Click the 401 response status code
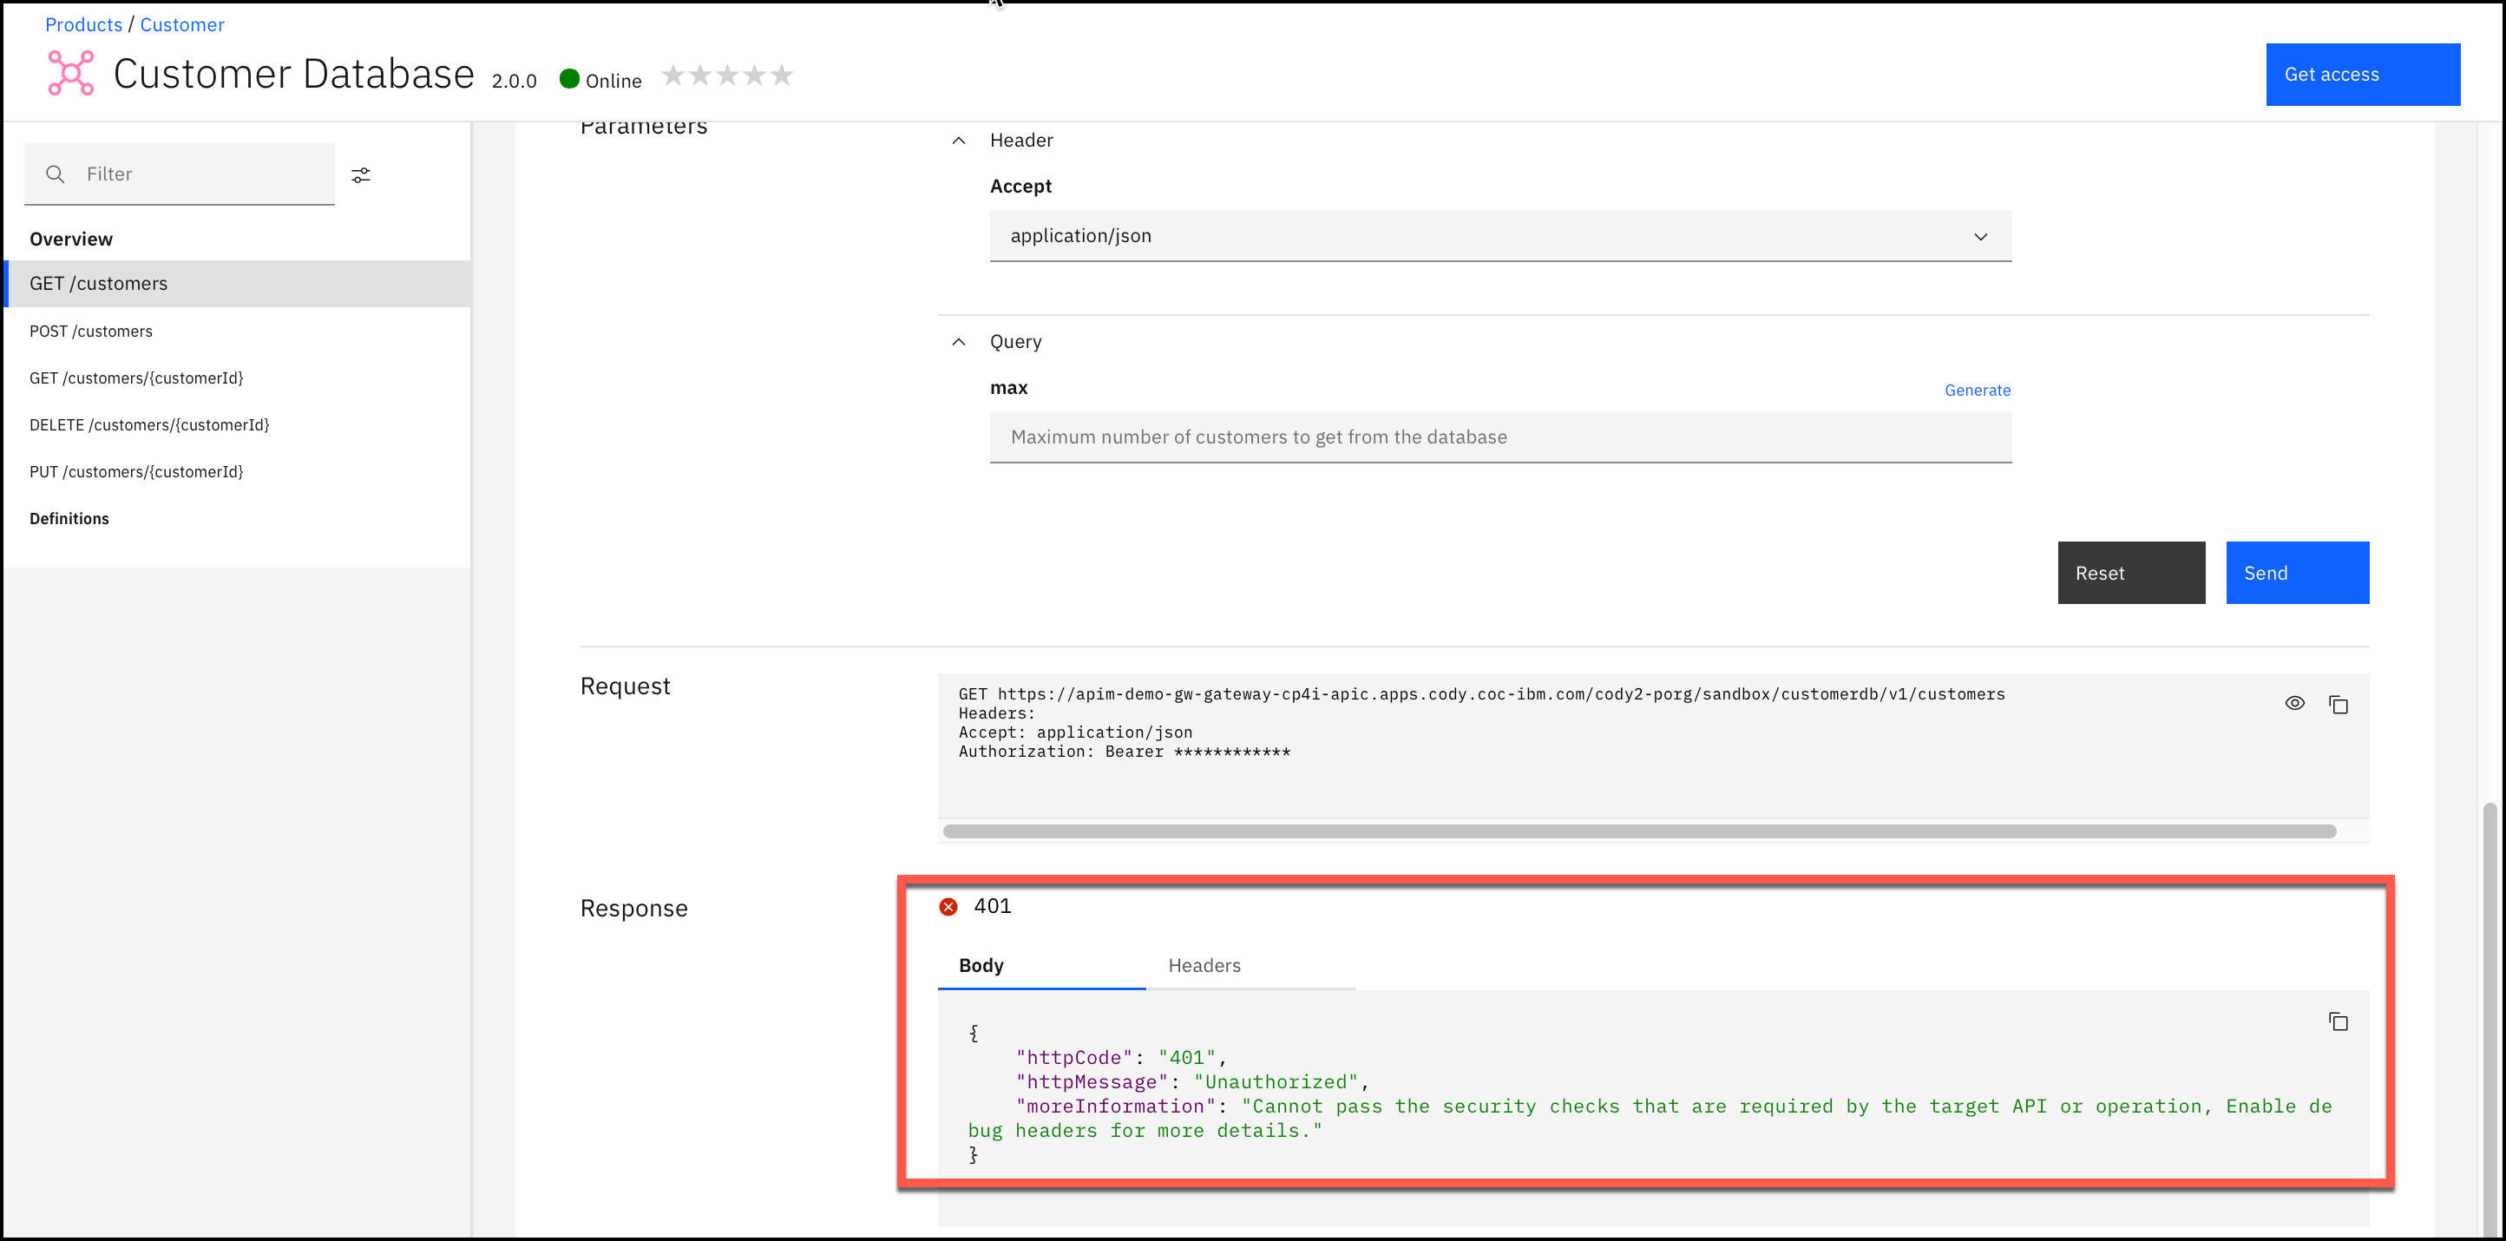 (993, 905)
